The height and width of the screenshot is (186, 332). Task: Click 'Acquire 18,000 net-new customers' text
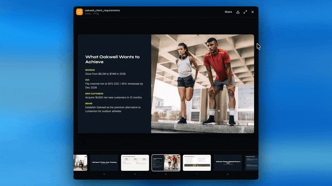coord(113,97)
